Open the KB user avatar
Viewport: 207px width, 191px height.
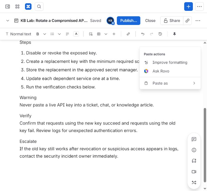[x=110, y=21]
